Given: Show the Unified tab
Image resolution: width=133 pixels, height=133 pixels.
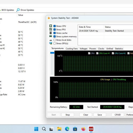Looking at the screenshot, I should (110, 49).
